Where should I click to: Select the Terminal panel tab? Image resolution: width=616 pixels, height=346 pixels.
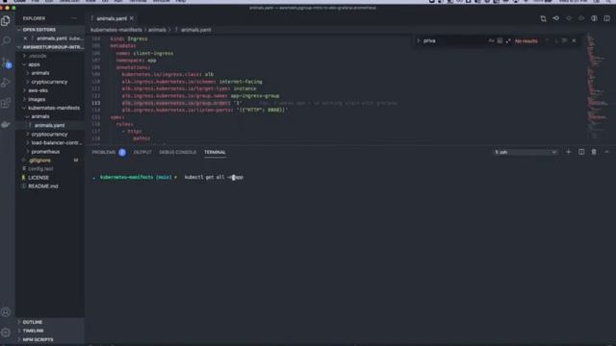pos(215,152)
